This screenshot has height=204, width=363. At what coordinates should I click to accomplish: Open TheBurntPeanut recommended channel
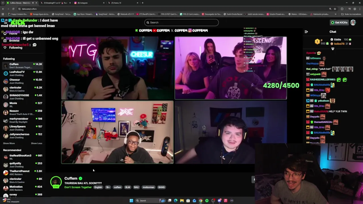coord(23,173)
